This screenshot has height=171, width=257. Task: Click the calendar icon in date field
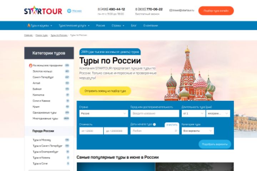tap(176, 131)
